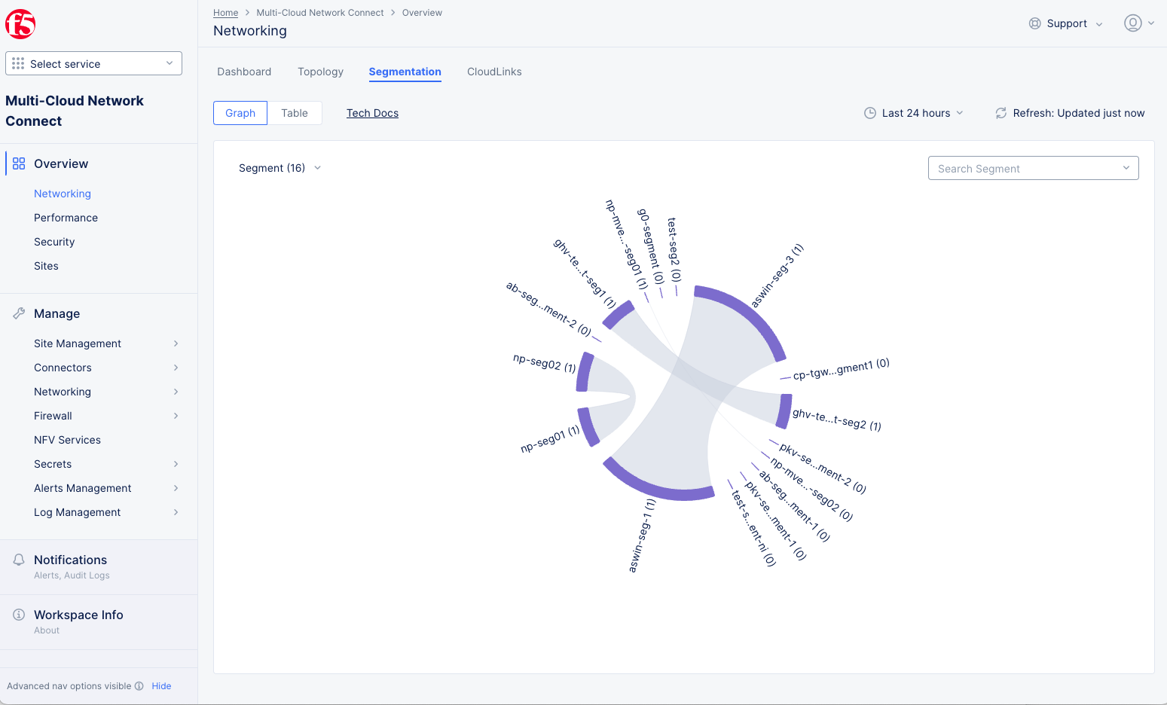Open the Tech Docs link
The image size is (1167, 705).
[372, 113]
